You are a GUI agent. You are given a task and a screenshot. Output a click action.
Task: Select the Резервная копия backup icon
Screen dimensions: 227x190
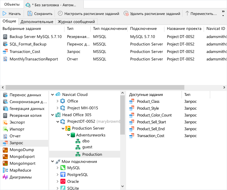(5, 116)
